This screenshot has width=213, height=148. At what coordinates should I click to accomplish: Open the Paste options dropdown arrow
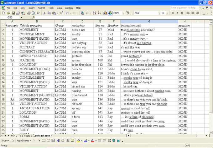(57, 13)
